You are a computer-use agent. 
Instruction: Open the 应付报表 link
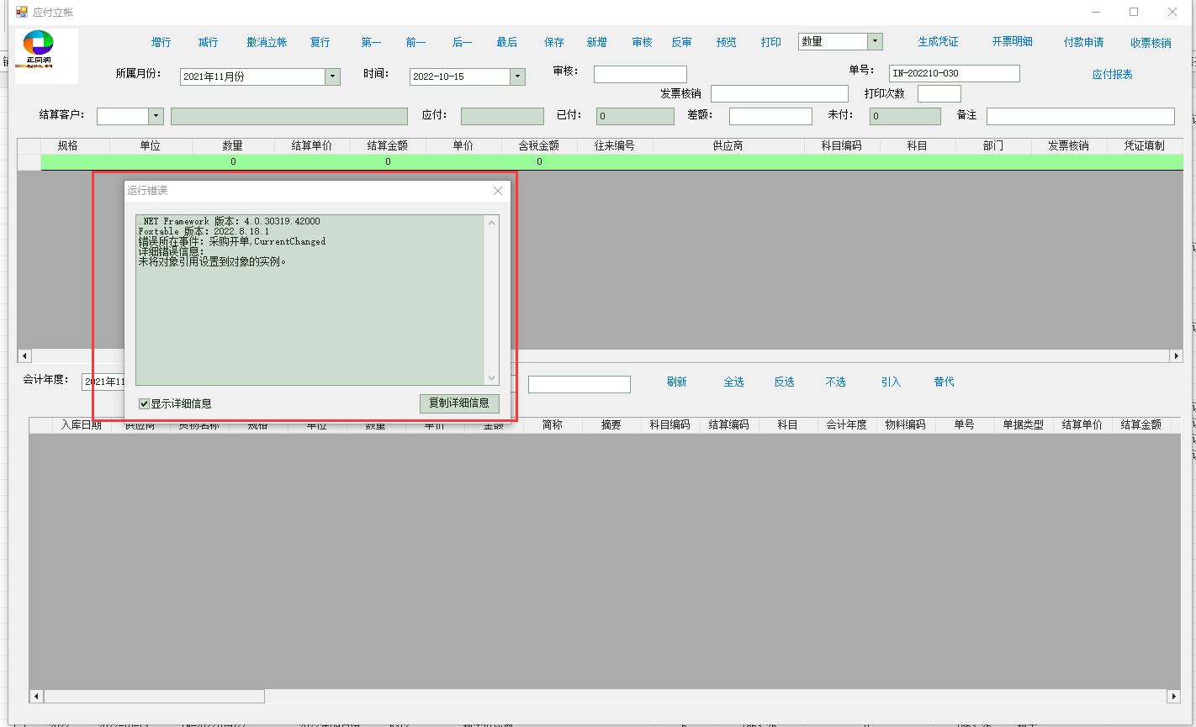point(1112,75)
